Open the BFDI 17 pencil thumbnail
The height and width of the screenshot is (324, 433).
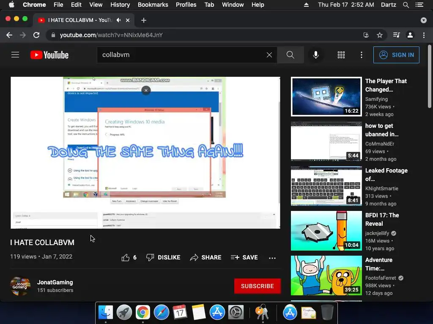[326, 231]
